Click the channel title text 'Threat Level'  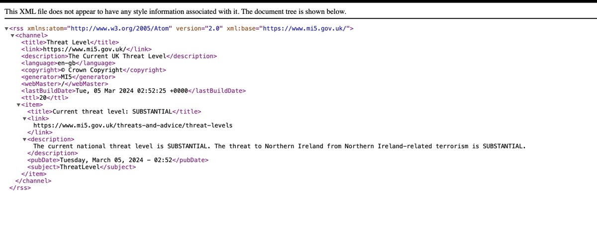pos(68,43)
